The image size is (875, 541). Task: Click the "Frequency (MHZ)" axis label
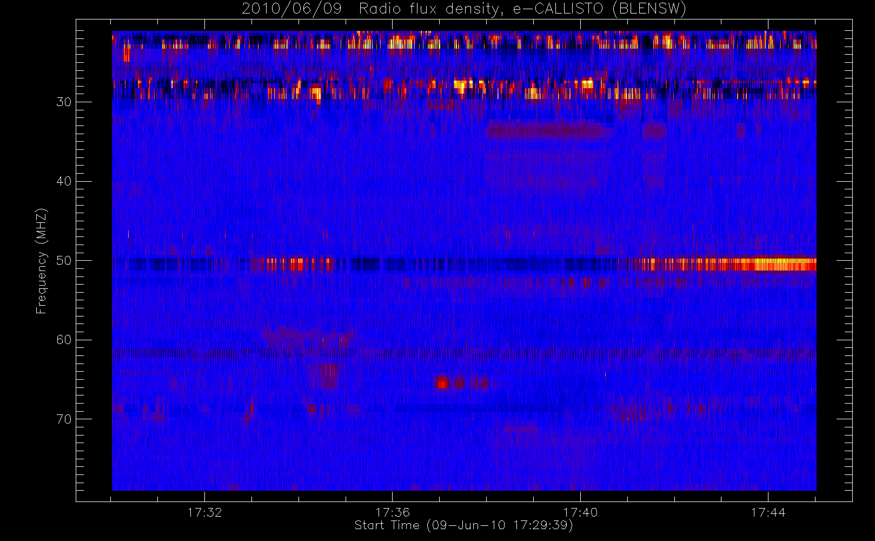pyautogui.click(x=42, y=261)
